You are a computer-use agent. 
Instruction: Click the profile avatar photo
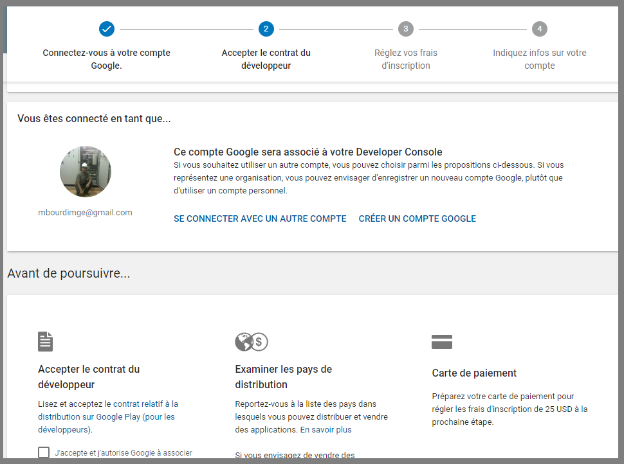86,172
